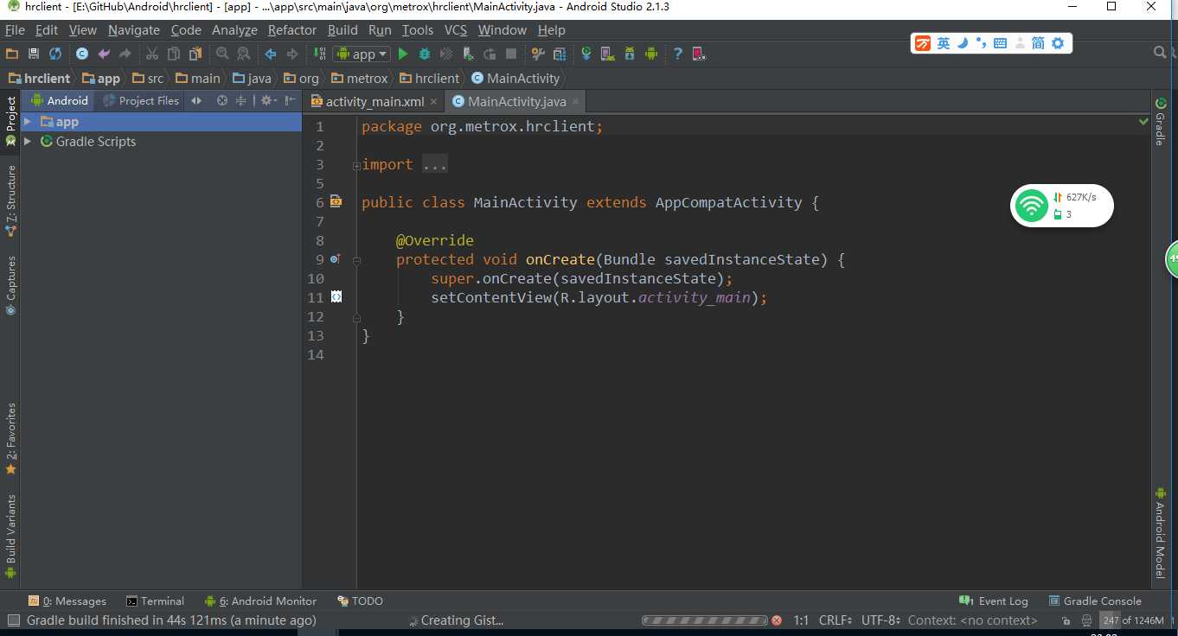Open the AVD Manager icon
The image size is (1178, 636).
click(607, 54)
